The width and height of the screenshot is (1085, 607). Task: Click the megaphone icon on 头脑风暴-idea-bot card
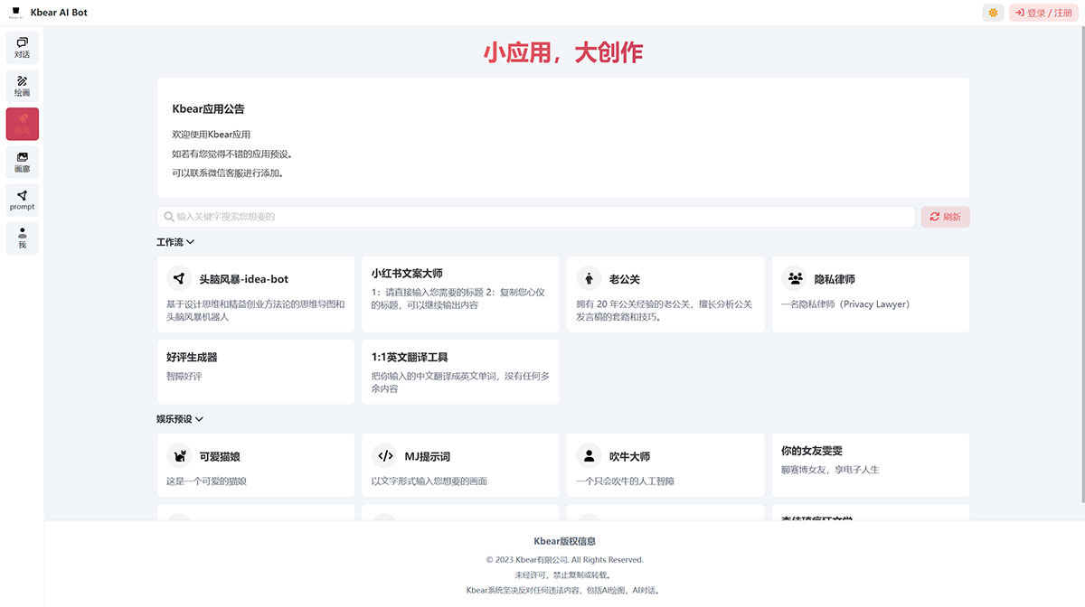[180, 278]
